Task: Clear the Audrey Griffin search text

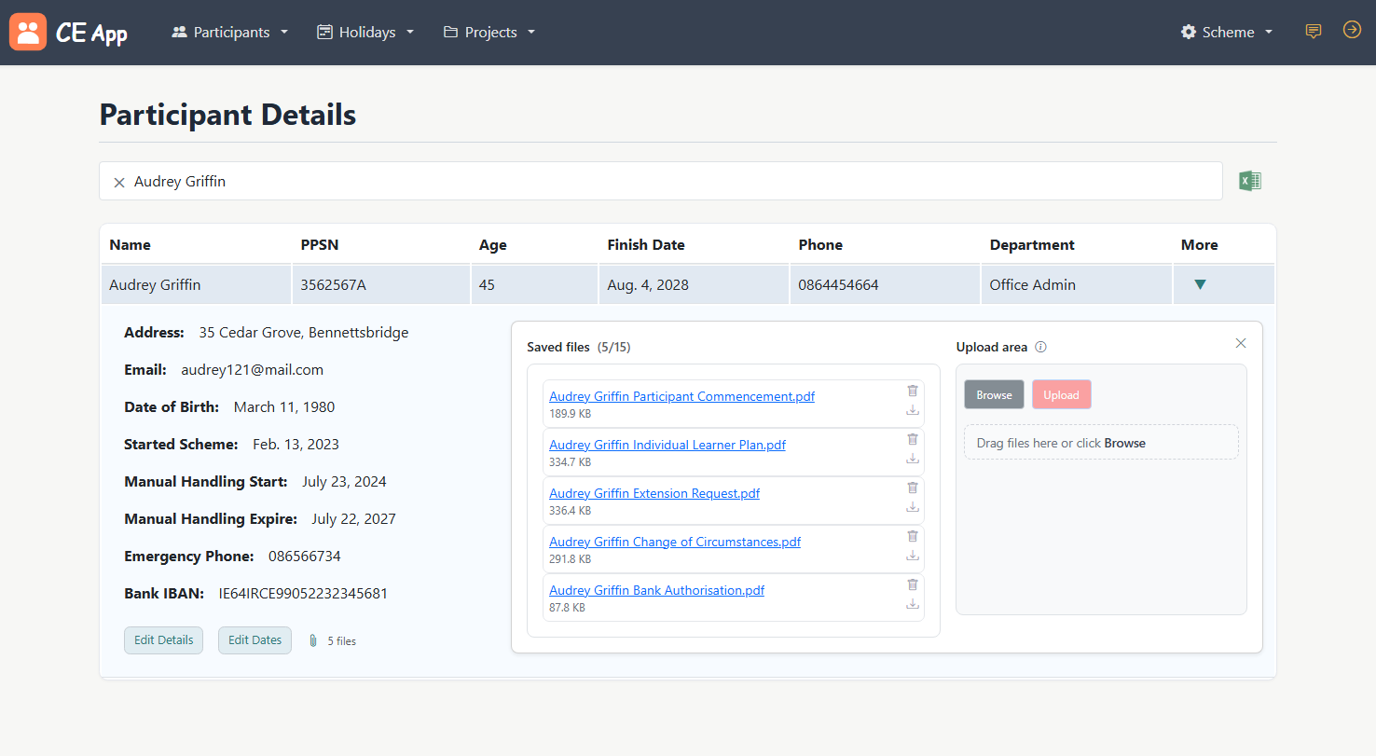Action: click(119, 183)
